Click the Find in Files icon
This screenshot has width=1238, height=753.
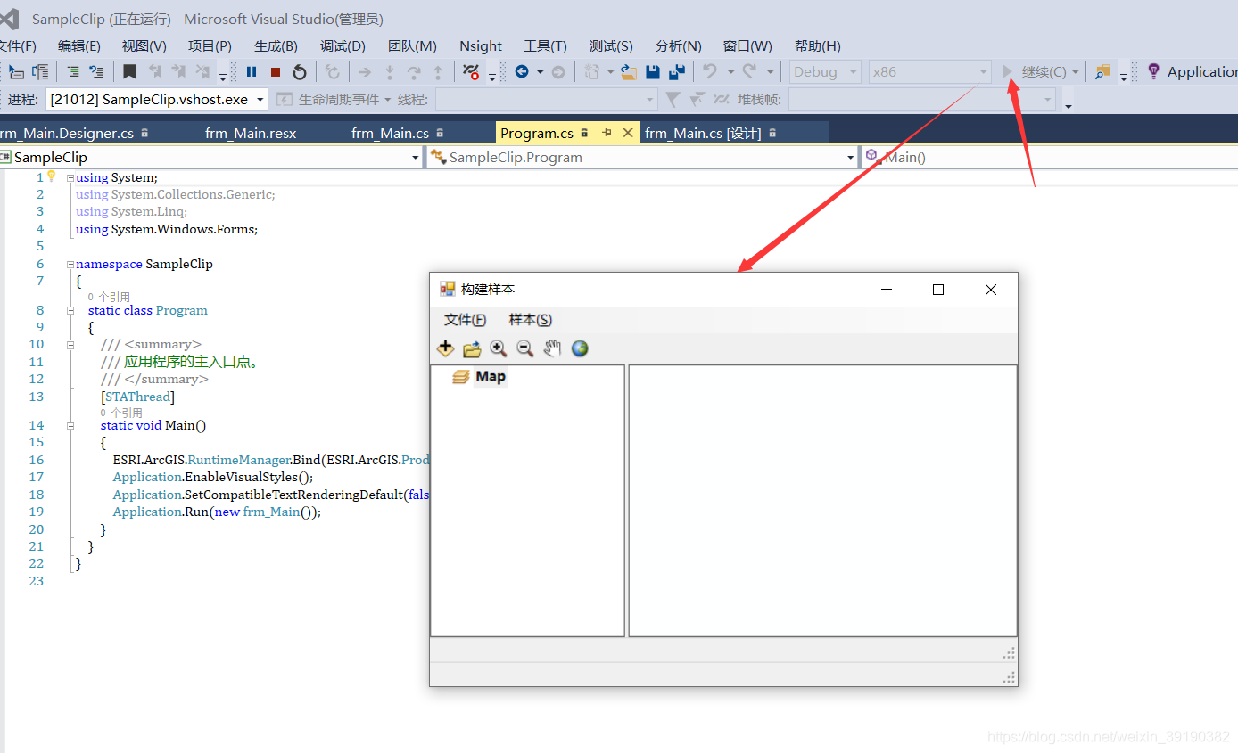click(x=1103, y=72)
